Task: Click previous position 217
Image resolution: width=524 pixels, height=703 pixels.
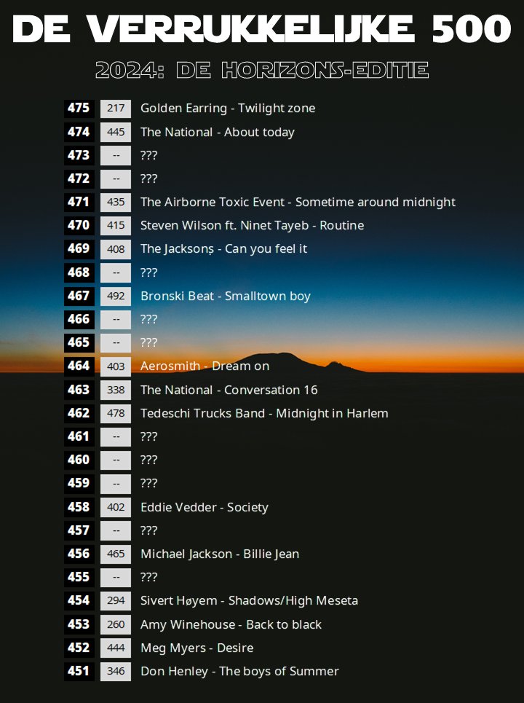Action: tap(116, 109)
